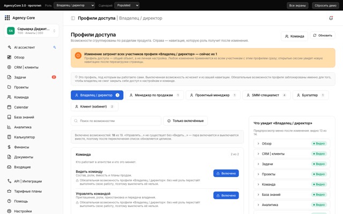
Task: Select SMM-специалист profile tab
Action: [x=266, y=95]
